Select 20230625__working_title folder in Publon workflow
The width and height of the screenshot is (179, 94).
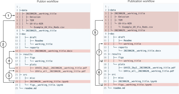[x=41, y=31]
